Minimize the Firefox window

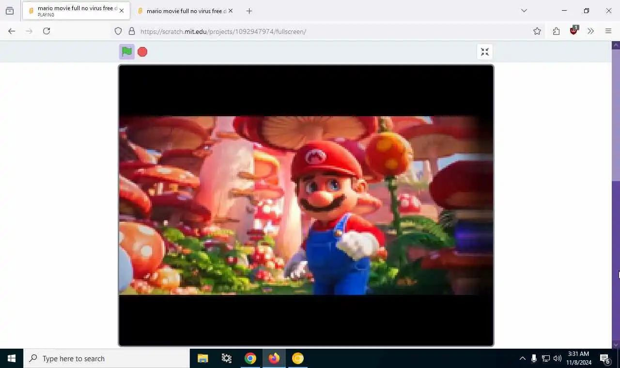pyautogui.click(x=564, y=11)
